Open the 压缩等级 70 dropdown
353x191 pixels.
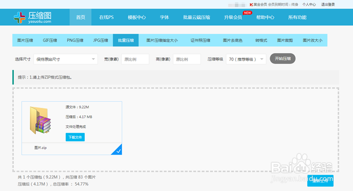pos(246,59)
